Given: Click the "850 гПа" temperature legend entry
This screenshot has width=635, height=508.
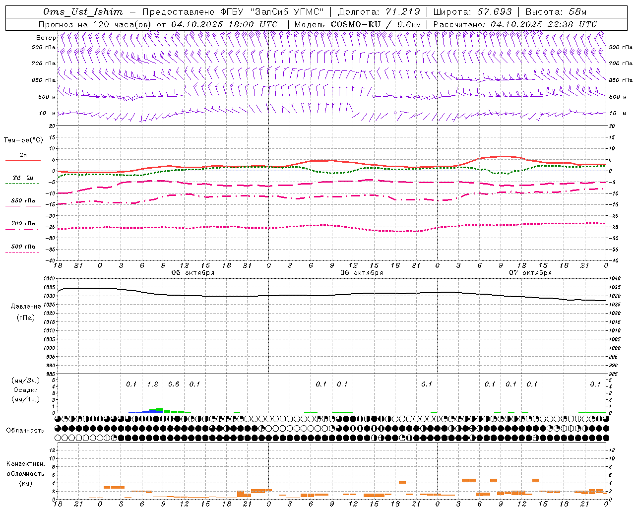Looking at the screenshot, I should pos(23,201).
